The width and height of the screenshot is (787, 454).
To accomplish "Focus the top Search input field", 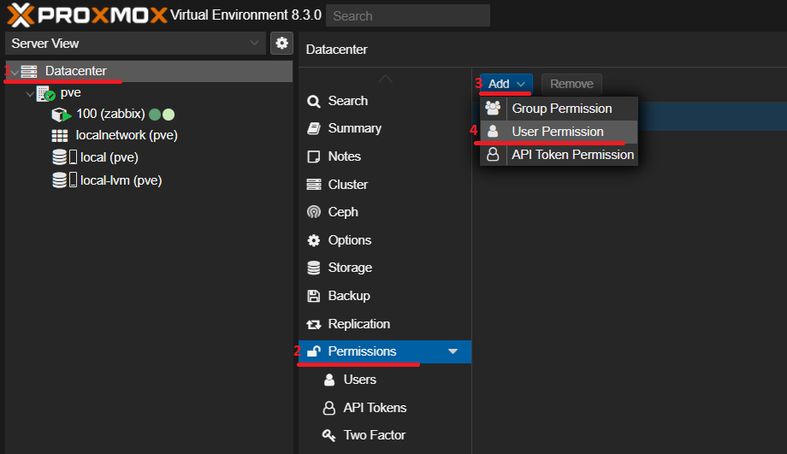I will pyautogui.click(x=408, y=15).
